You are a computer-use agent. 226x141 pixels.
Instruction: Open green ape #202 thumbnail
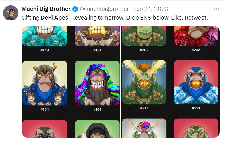[144, 36]
